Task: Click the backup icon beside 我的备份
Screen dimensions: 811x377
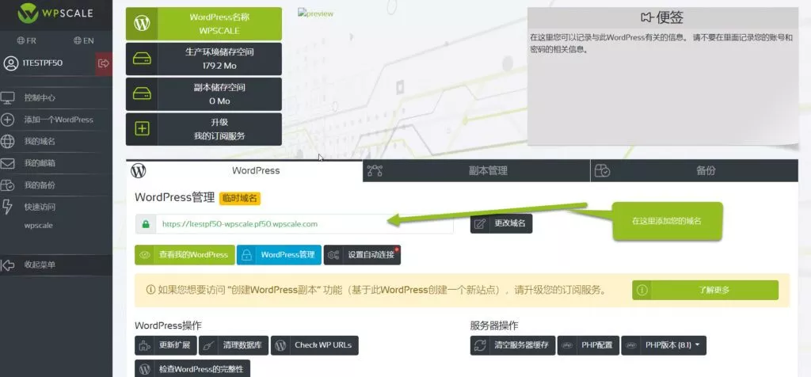Action: tap(8, 185)
